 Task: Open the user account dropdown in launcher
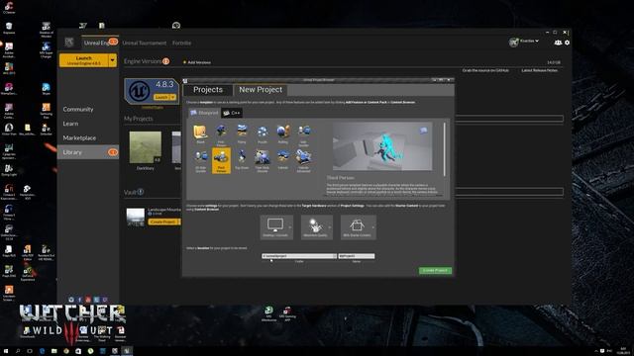click(x=528, y=42)
